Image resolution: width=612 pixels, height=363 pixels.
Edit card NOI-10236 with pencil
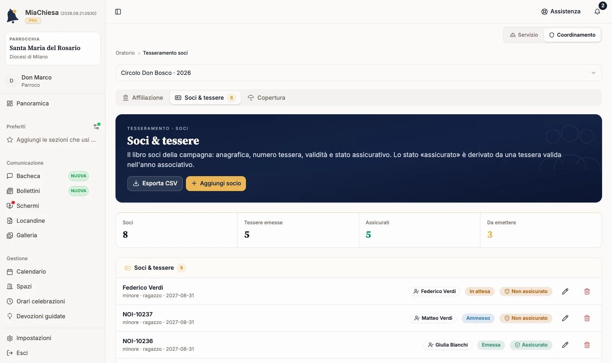tap(565, 345)
